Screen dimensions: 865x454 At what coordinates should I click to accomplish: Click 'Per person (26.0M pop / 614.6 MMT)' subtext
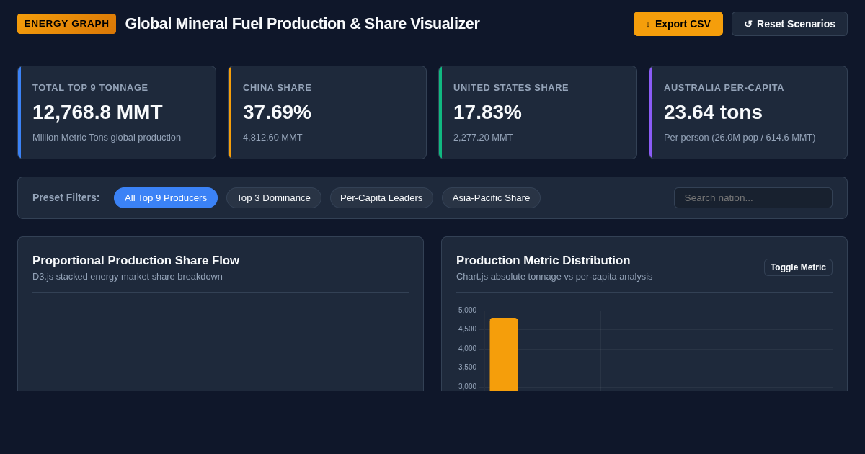click(740, 138)
